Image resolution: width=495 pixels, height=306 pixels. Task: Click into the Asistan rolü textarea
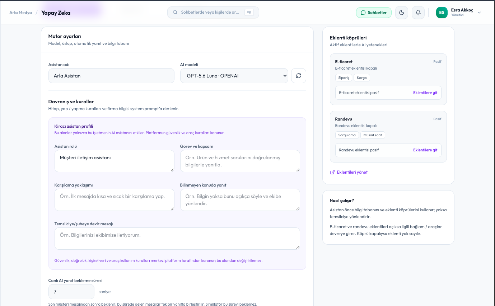[115, 161]
